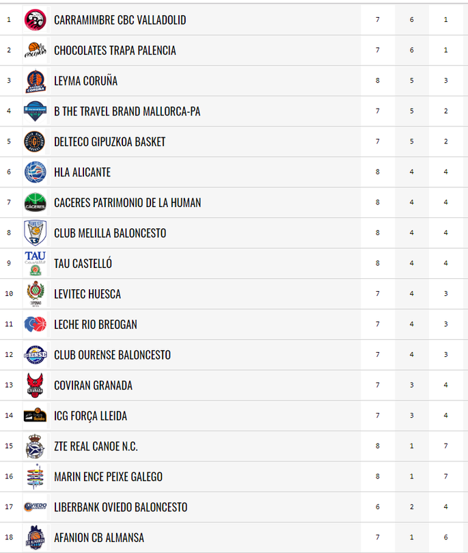468x553 pixels.
Task: Click the Coviran Granada team emblem
Action: (x=36, y=385)
